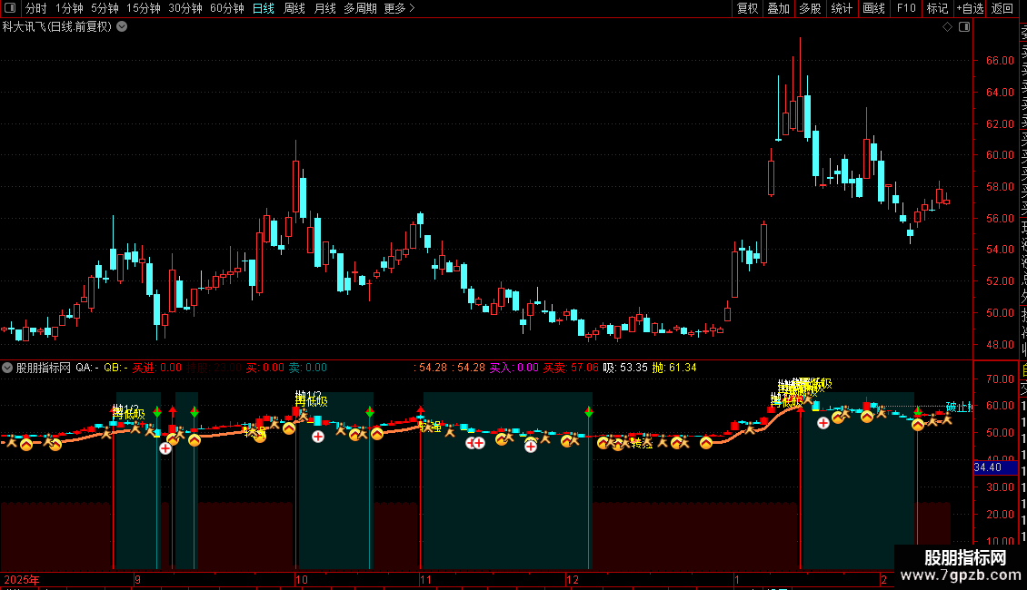Click the 买入: 0.00 magenta value
This screenshot has width=1027, height=590.
[514, 368]
